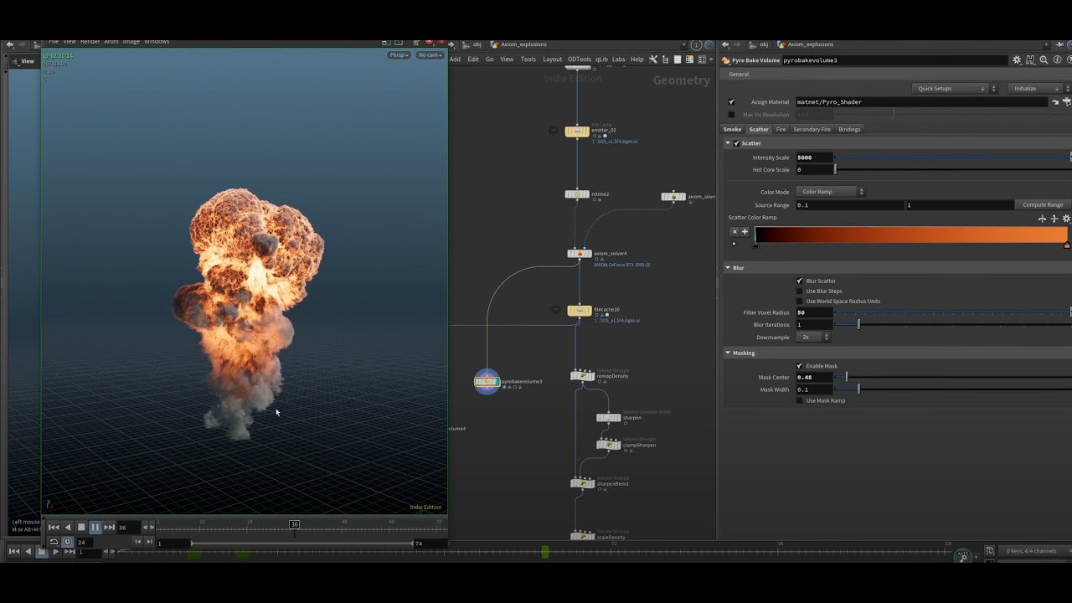The height and width of the screenshot is (603, 1072).
Task: Open the Labs menu in network editor
Action: coord(618,59)
